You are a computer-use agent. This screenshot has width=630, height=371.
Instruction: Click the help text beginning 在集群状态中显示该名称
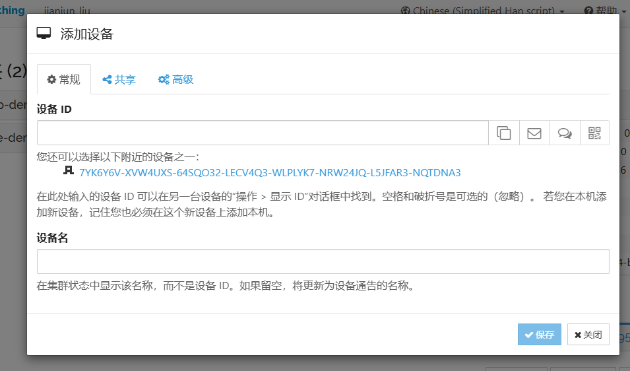(227, 286)
